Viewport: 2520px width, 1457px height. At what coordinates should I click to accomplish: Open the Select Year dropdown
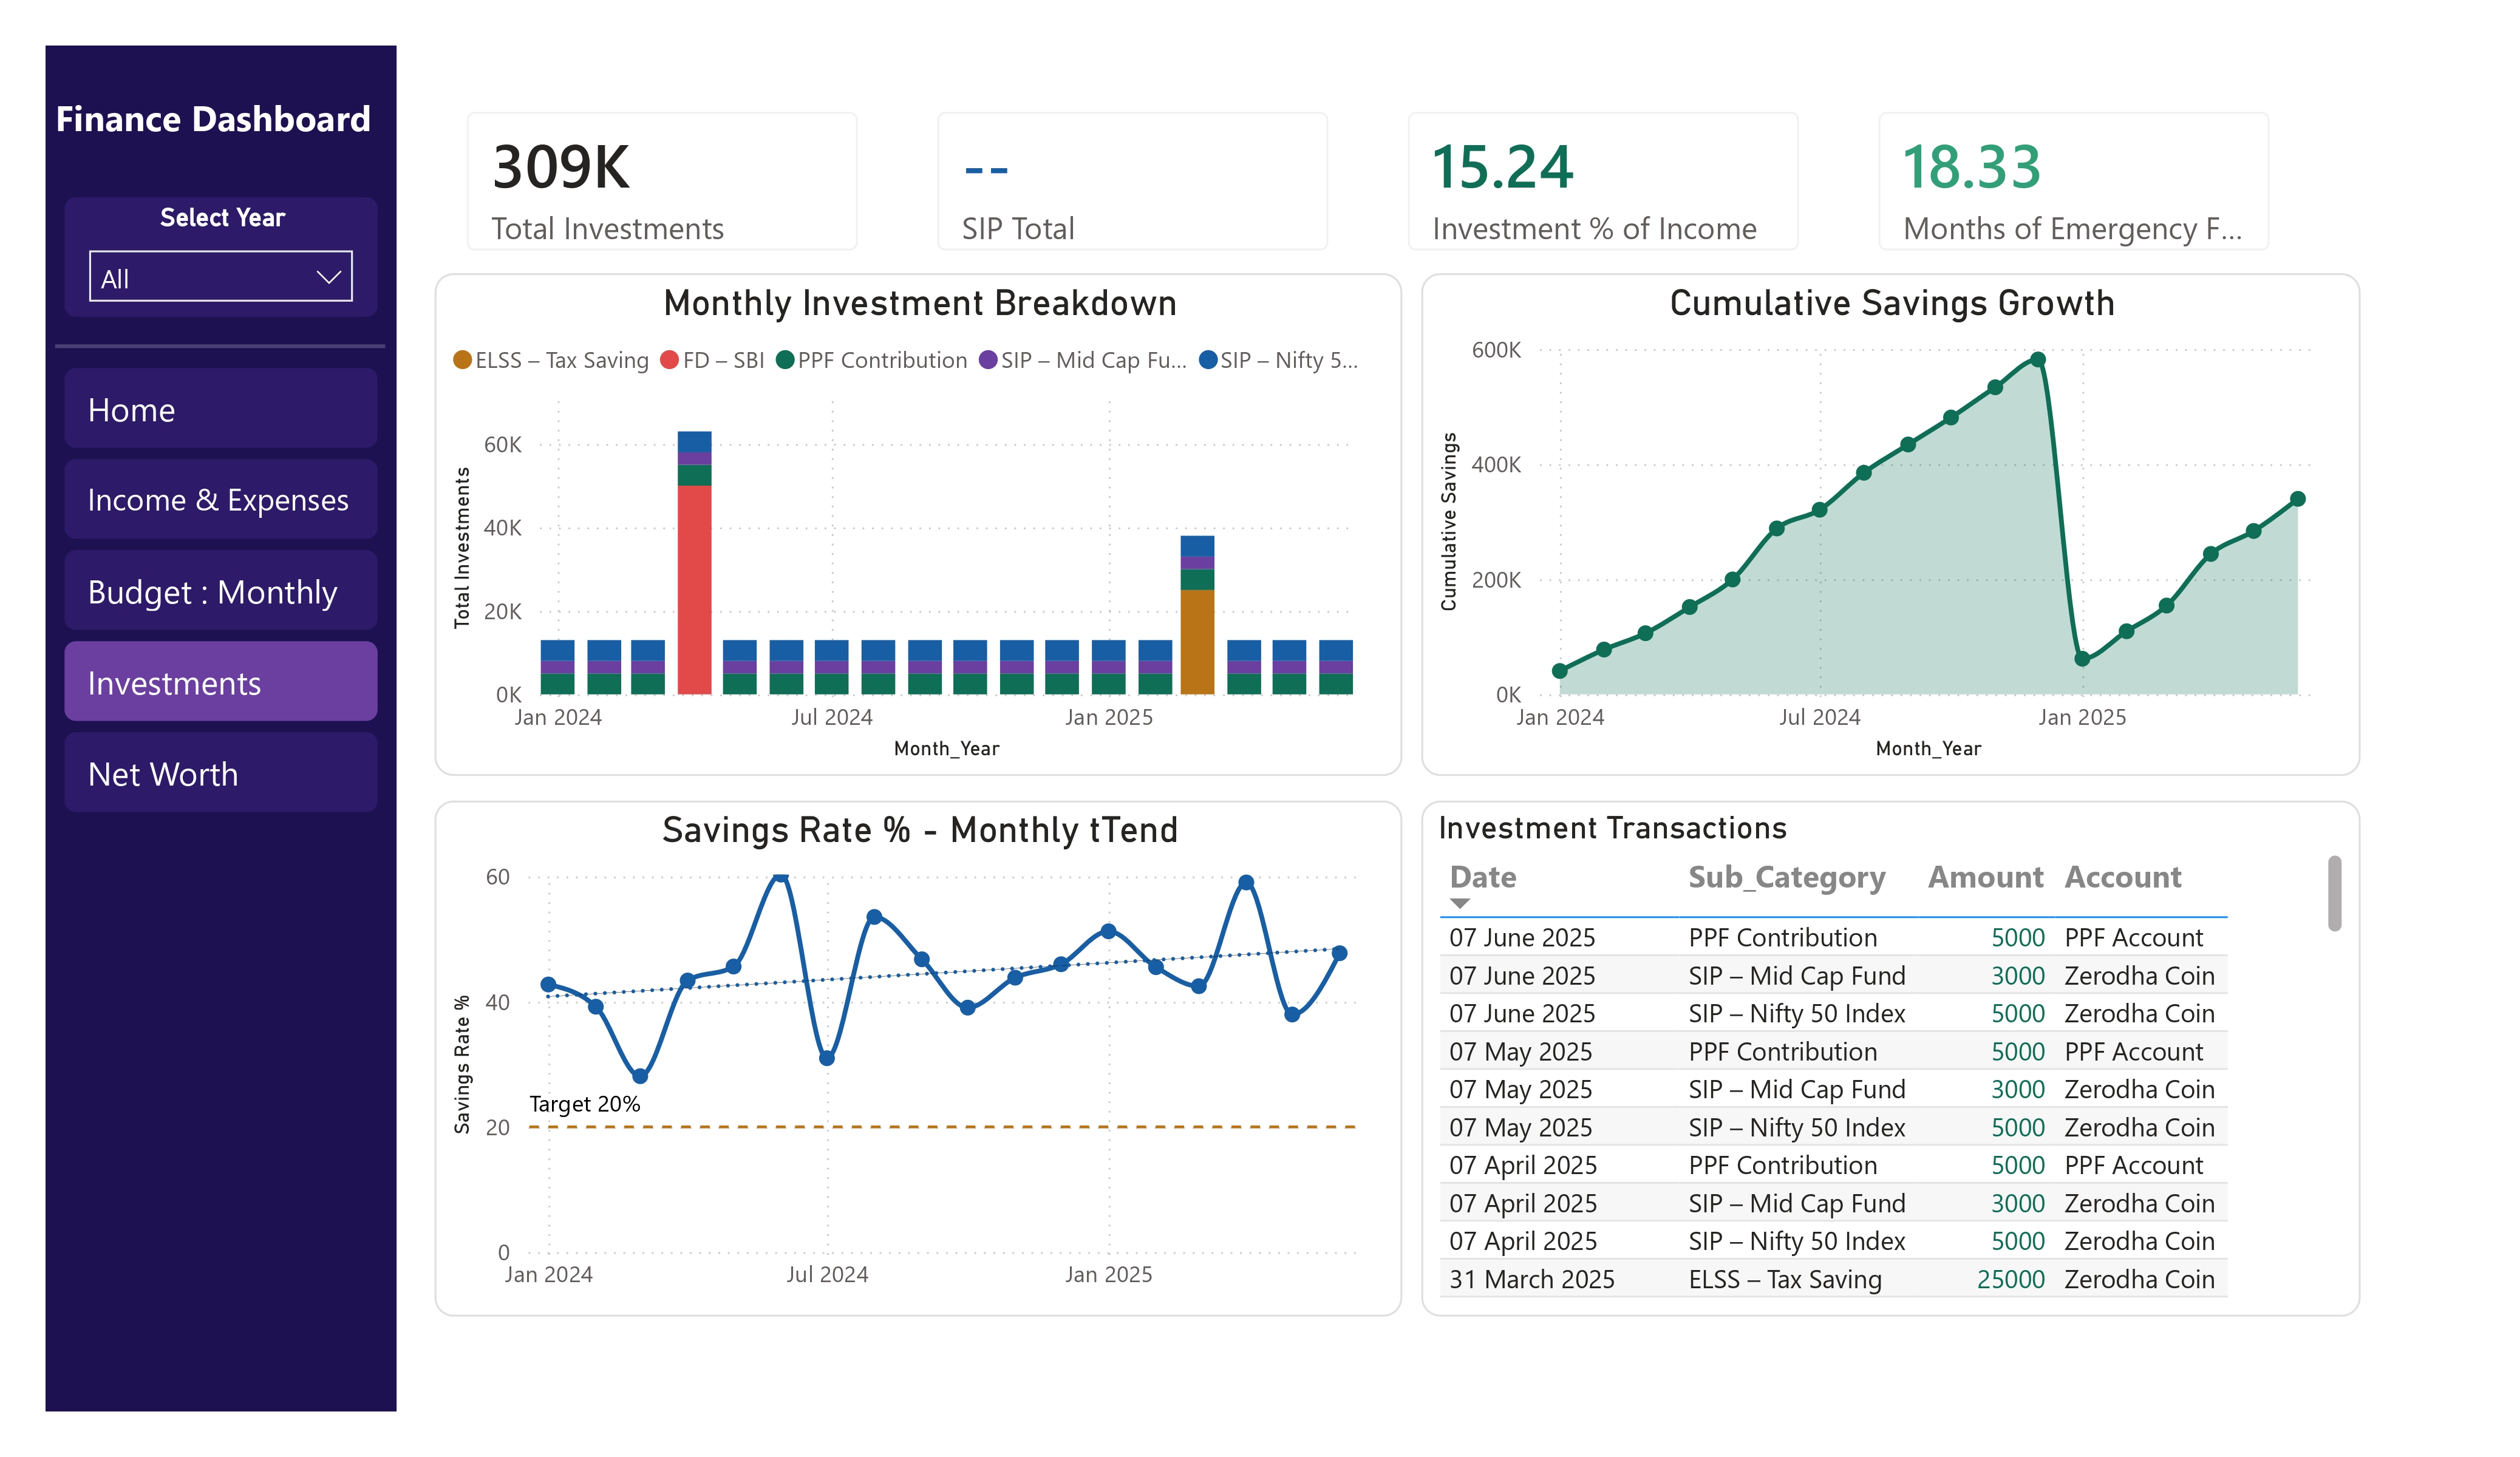tap(220, 277)
